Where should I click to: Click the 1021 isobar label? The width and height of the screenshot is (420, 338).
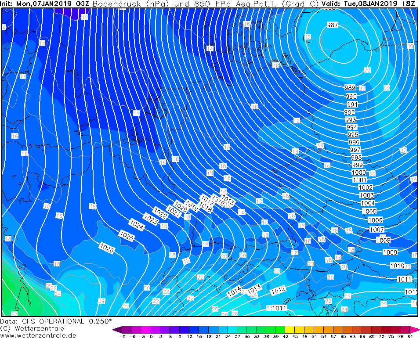173,212
